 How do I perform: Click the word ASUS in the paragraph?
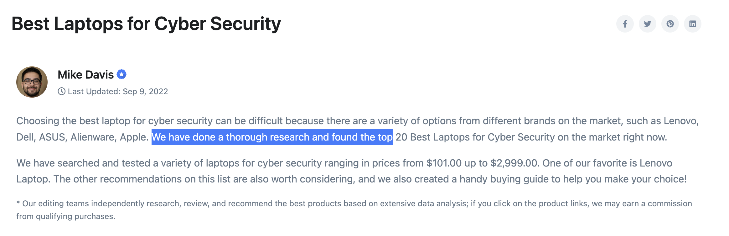coord(52,137)
